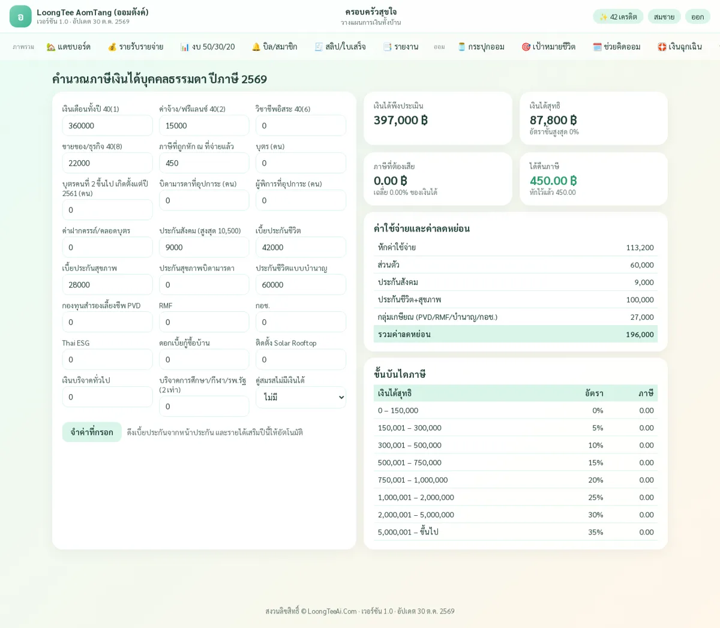Image resolution: width=720 pixels, height=628 pixels.
Task: Click the รวมค่าลดหย่อน total row
Action: coord(515,334)
